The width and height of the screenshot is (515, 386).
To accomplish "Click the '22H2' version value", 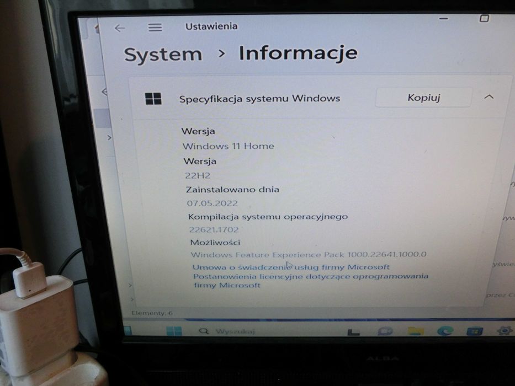I will tap(198, 175).
